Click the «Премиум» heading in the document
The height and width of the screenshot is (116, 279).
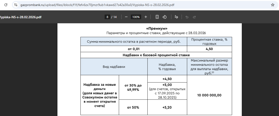157,28
